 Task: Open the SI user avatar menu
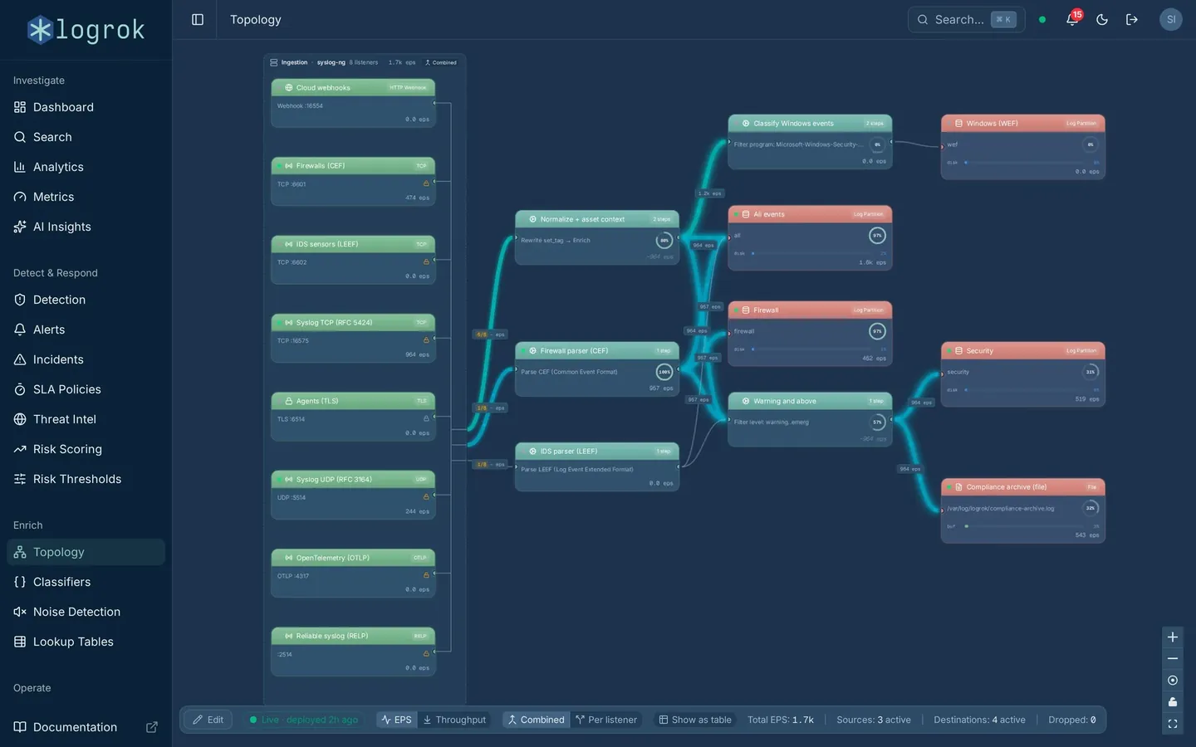click(1171, 19)
